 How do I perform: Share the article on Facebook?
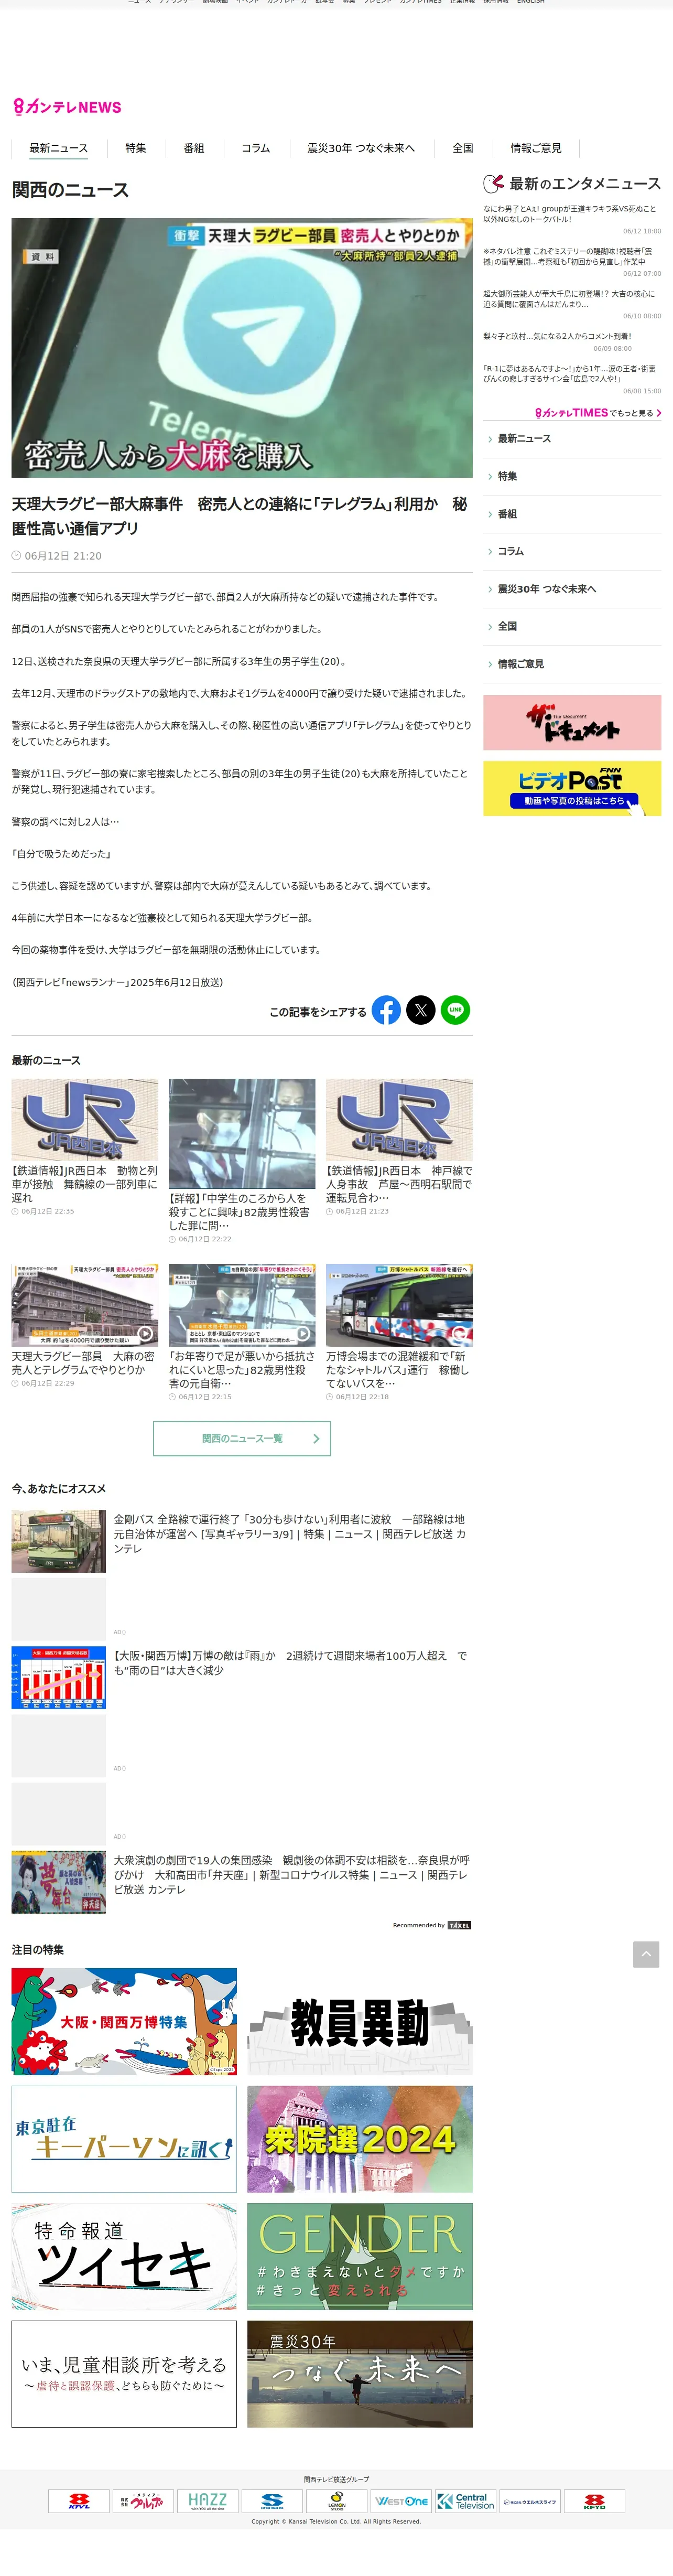pyautogui.click(x=386, y=1010)
